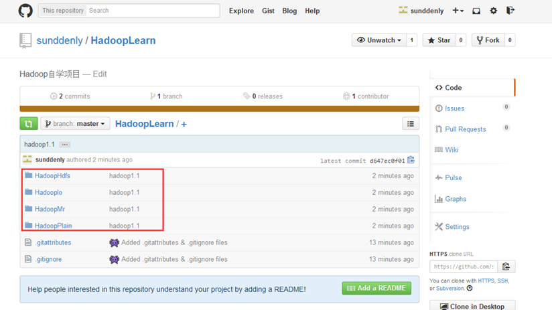Open the notifications inbox icon

coord(476,11)
